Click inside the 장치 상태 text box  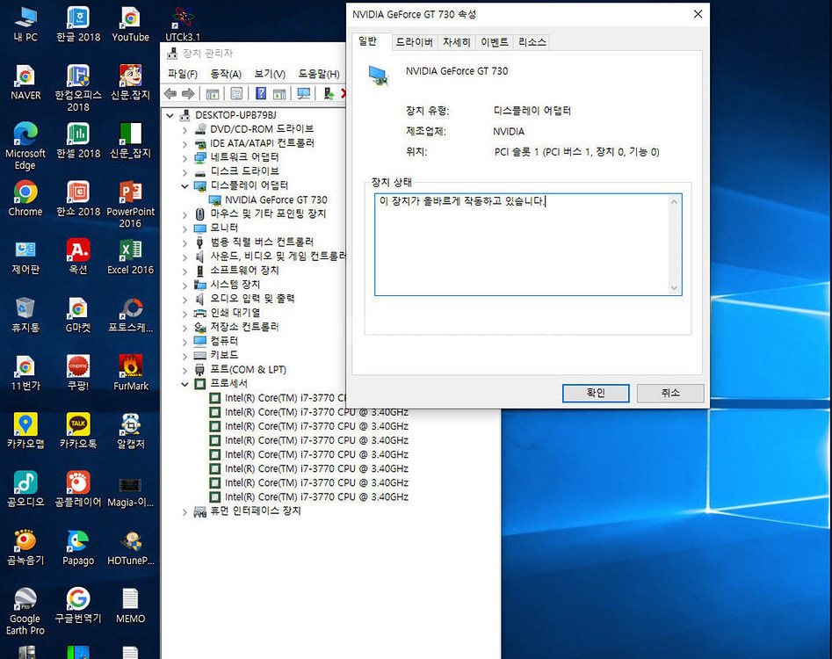(x=523, y=244)
